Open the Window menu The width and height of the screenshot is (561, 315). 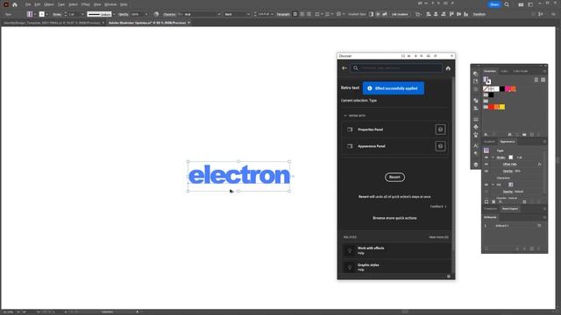coord(110,4)
